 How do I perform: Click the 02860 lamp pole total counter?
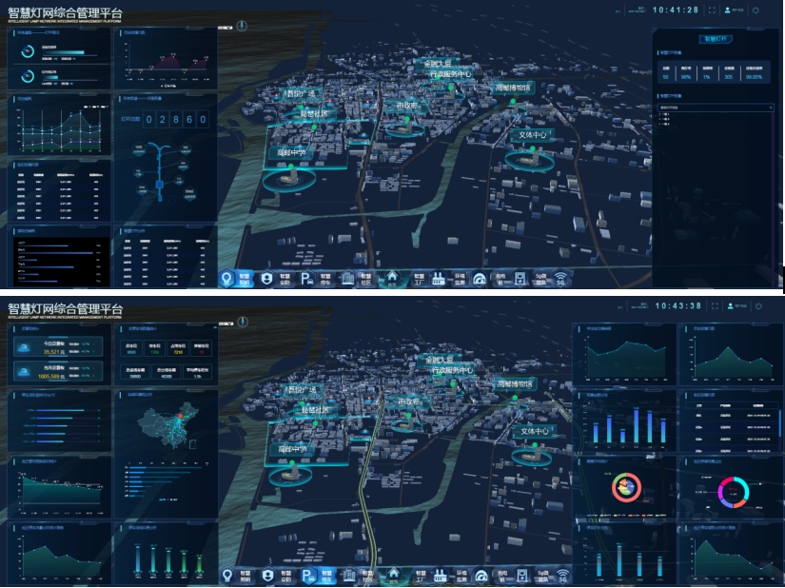coord(175,119)
